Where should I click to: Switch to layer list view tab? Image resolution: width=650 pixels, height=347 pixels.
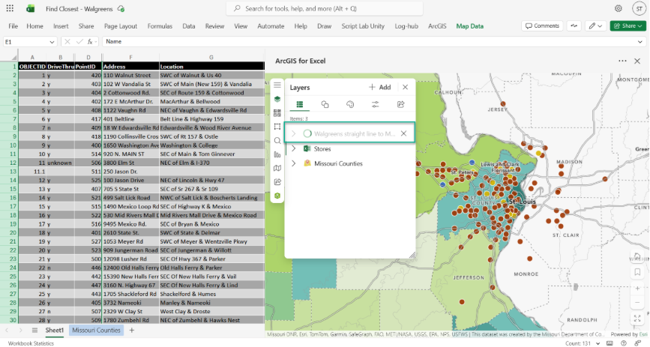click(x=299, y=104)
